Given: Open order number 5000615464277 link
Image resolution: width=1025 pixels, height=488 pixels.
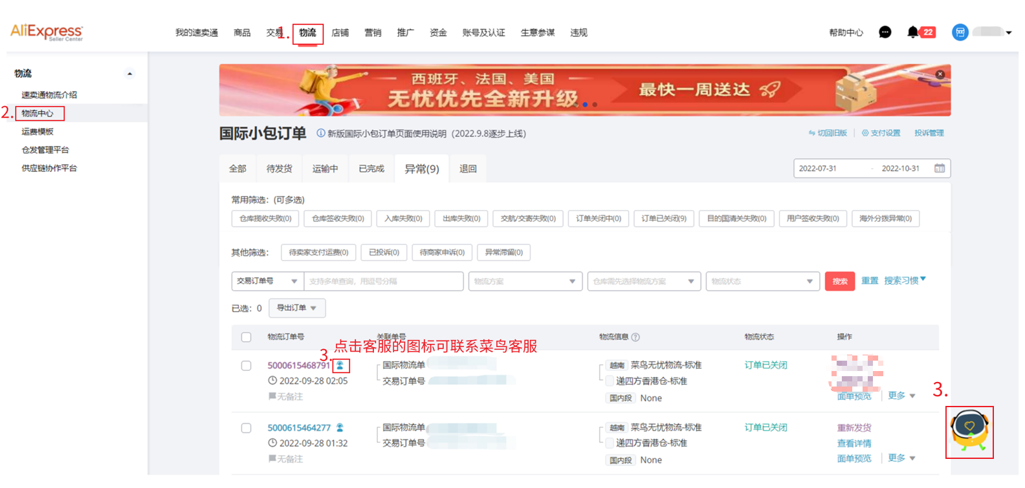Looking at the screenshot, I should (x=299, y=428).
